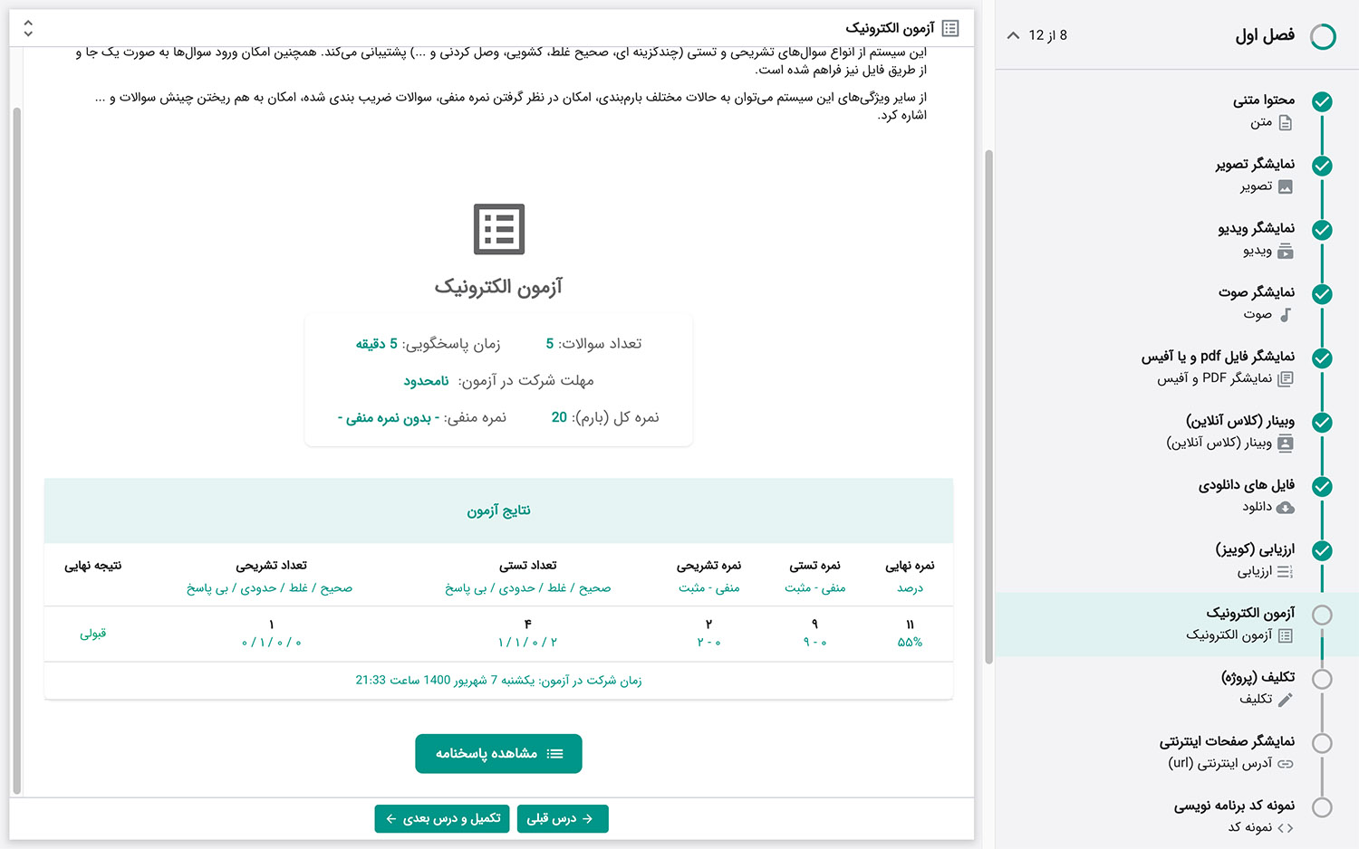Click the content panel vertical scrollbar
This screenshot has height=849, width=1359.
(x=989, y=407)
